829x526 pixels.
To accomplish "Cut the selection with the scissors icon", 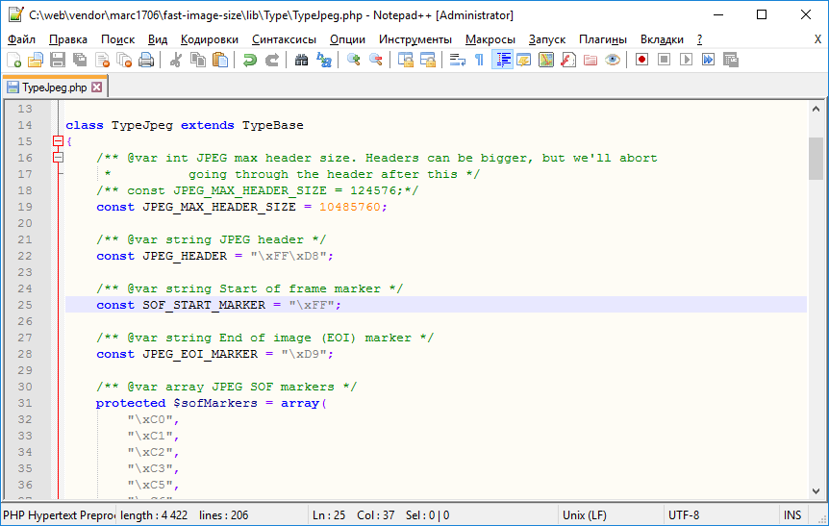I will tap(176, 60).
